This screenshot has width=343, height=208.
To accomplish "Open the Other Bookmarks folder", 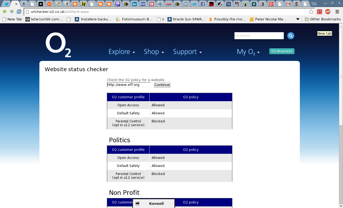I will (323, 19).
